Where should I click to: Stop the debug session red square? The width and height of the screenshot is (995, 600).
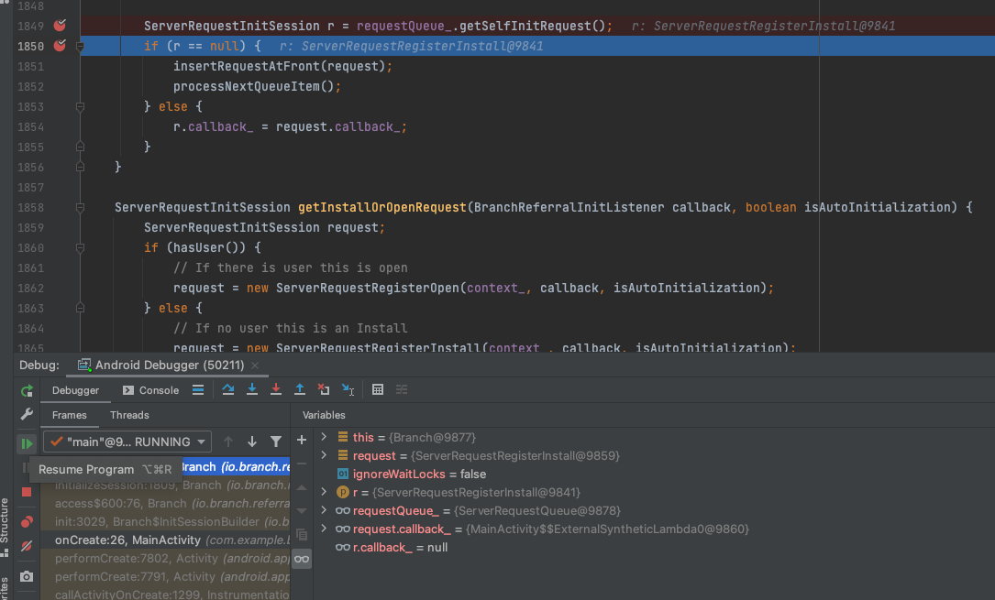point(27,492)
